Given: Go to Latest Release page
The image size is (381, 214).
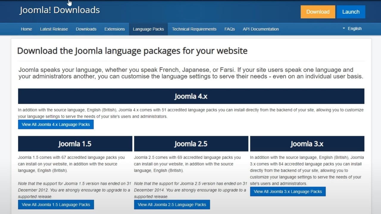Looking at the screenshot, I should point(54,29).
